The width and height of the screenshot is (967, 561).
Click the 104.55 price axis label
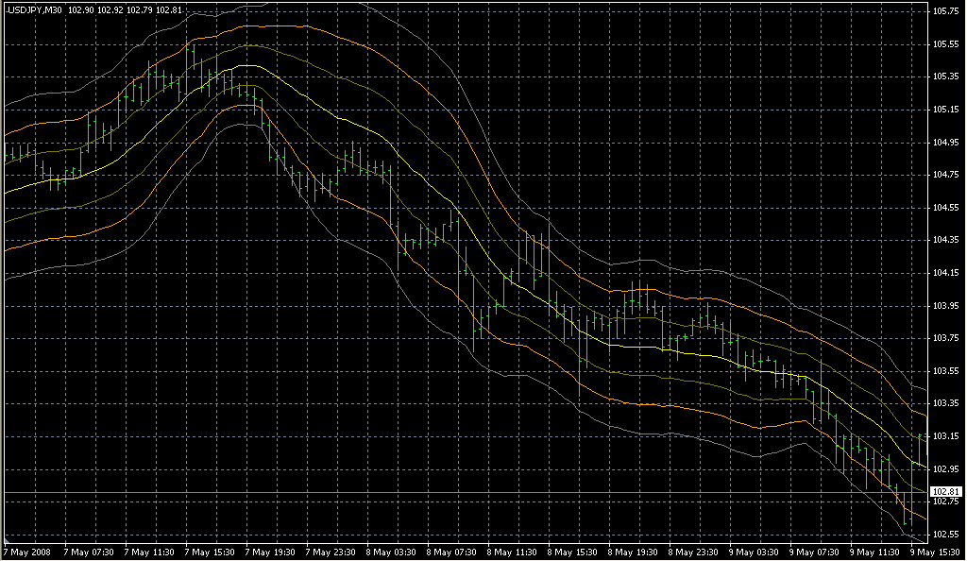(946, 208)
